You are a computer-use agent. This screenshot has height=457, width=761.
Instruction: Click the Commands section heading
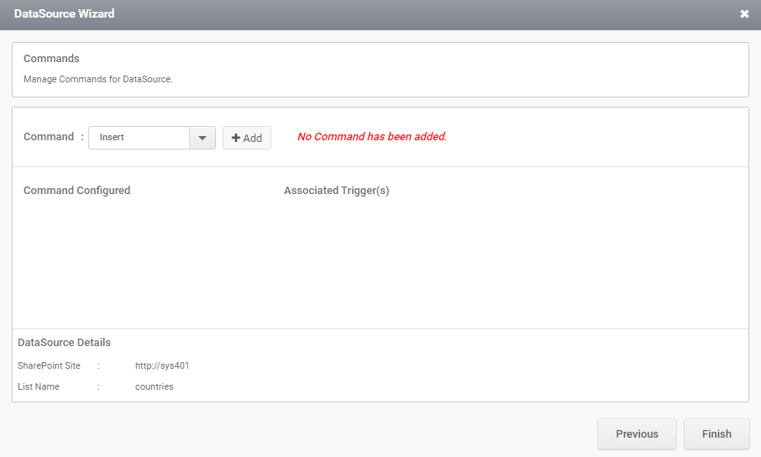click(51, 58)
